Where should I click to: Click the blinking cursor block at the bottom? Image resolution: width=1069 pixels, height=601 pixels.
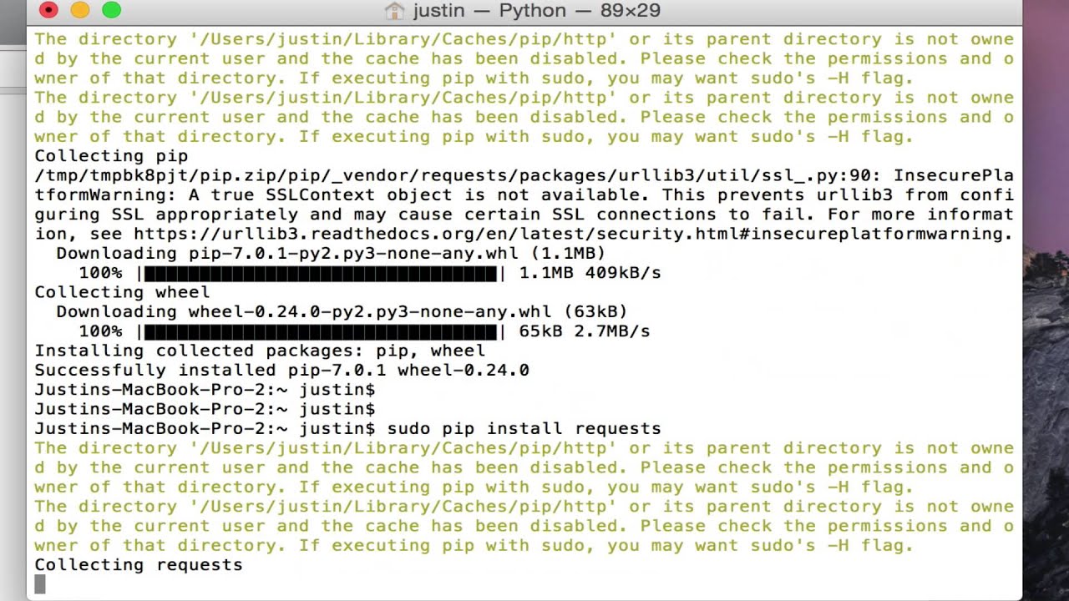tap(40, 584)
